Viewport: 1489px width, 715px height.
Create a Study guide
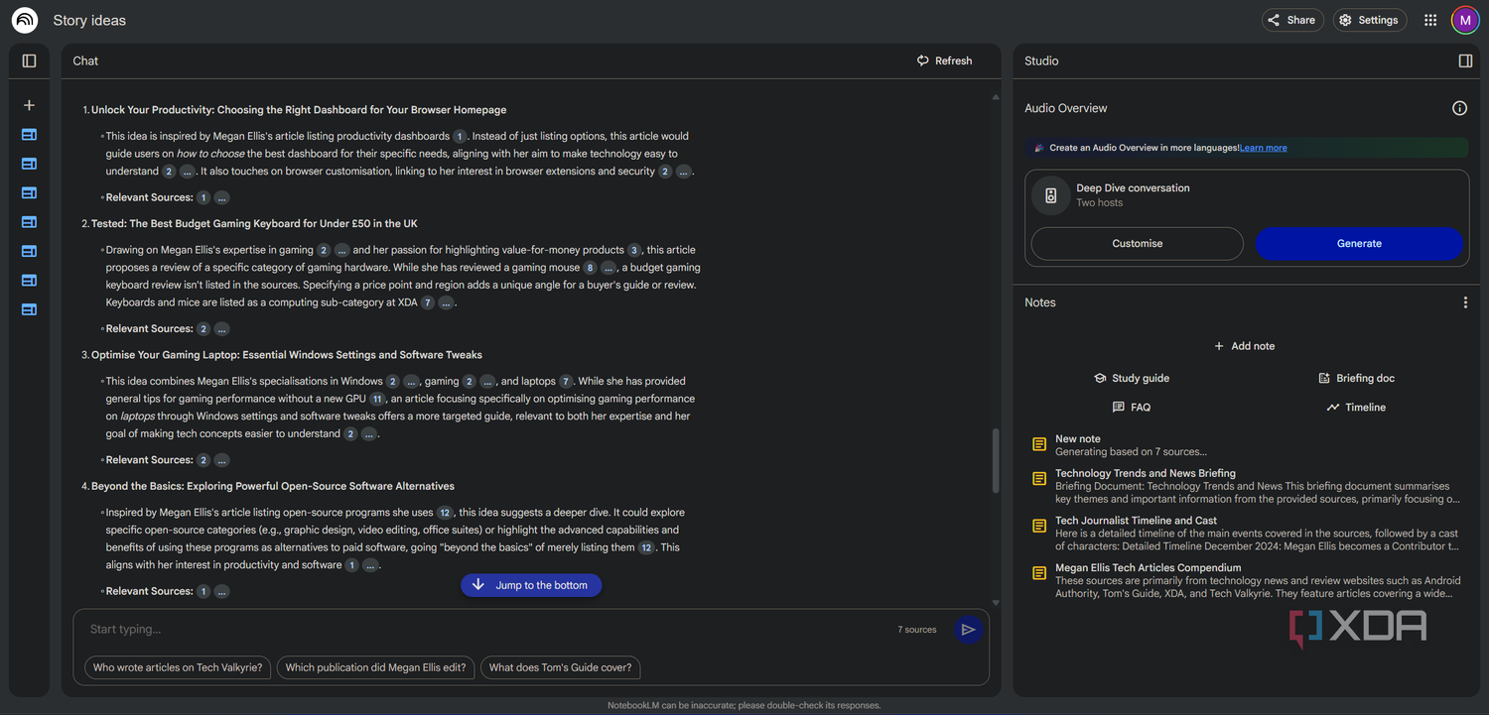point(1132,378)
